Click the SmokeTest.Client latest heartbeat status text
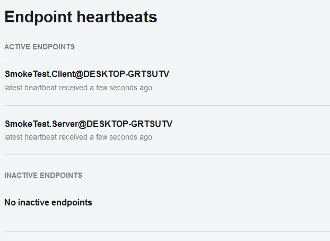330x241 pixels. point(79,88)
